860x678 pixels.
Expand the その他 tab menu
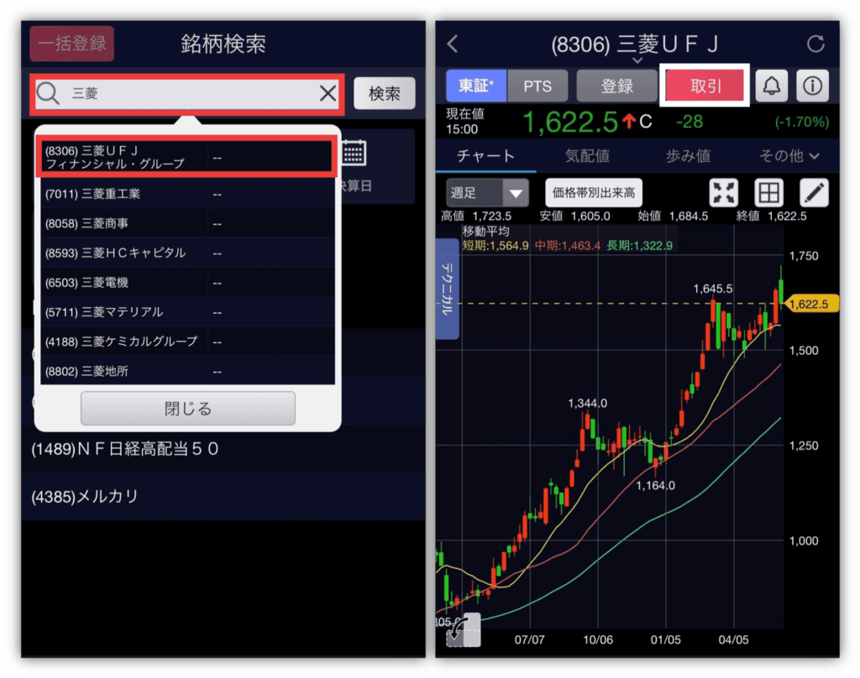coord(788,155)
